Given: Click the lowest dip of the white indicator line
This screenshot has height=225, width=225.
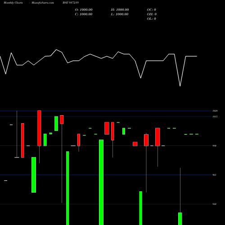Looking at the screenshot, I should click(x=180, y=86).
